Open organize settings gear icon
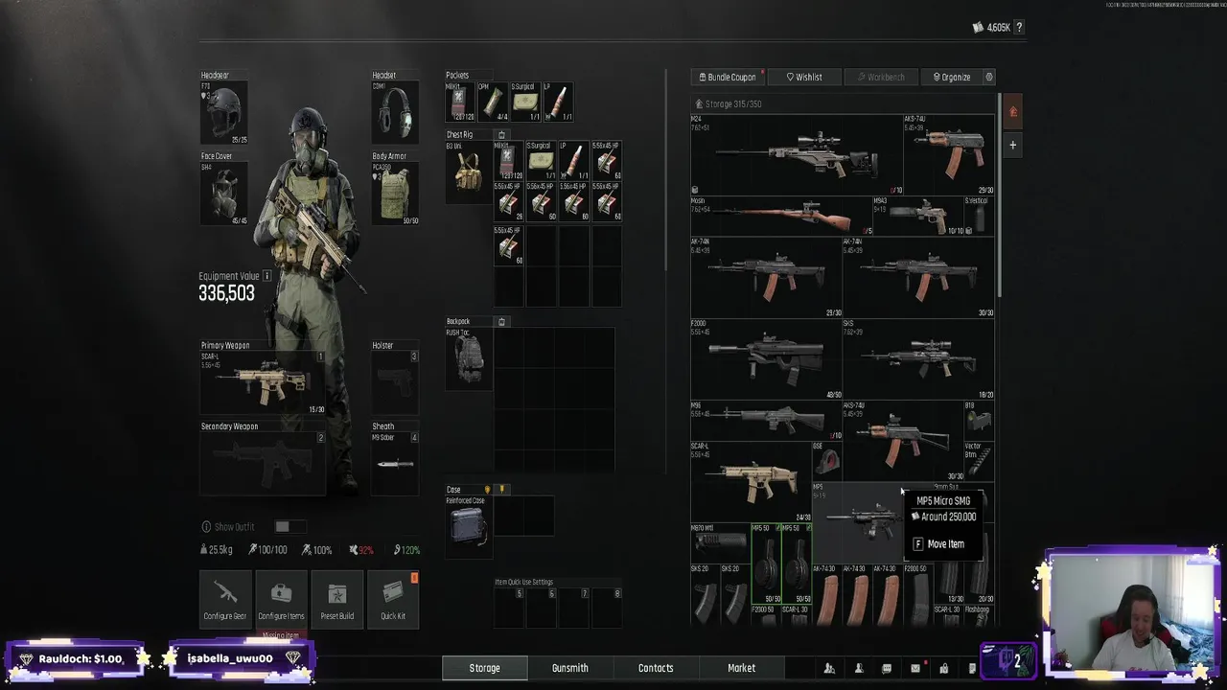 988,77
